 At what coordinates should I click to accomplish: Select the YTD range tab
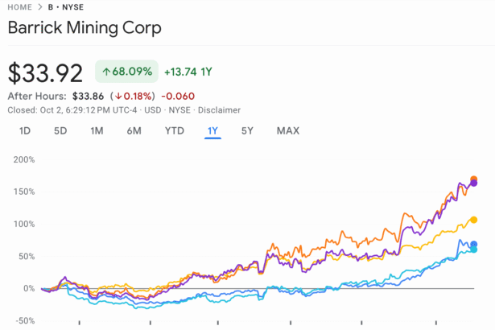175,130
